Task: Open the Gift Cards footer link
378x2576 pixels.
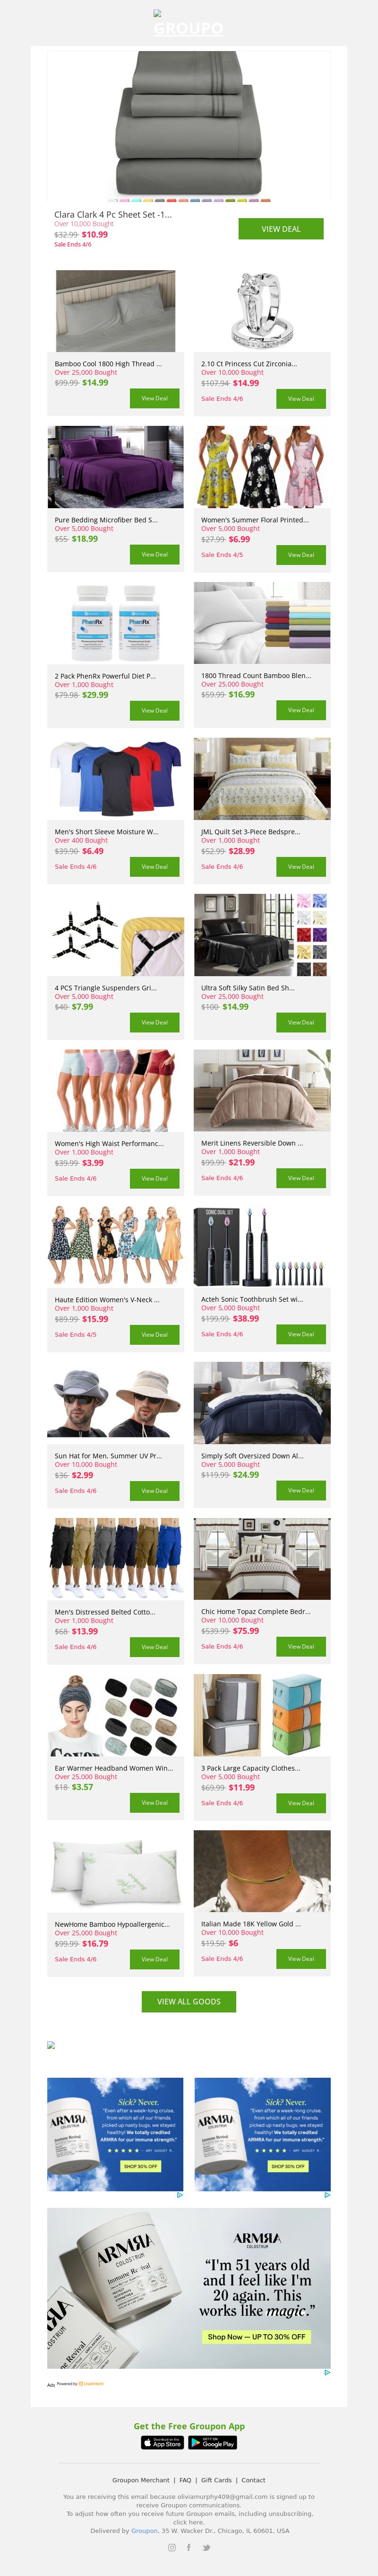Action: (216, 2480)
